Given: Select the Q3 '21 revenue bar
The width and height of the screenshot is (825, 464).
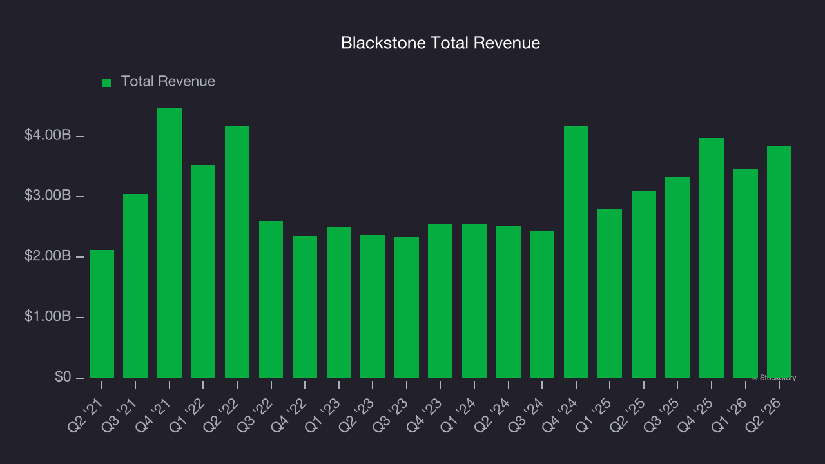Looking at the screenshot, I should (x=135, y=286).
